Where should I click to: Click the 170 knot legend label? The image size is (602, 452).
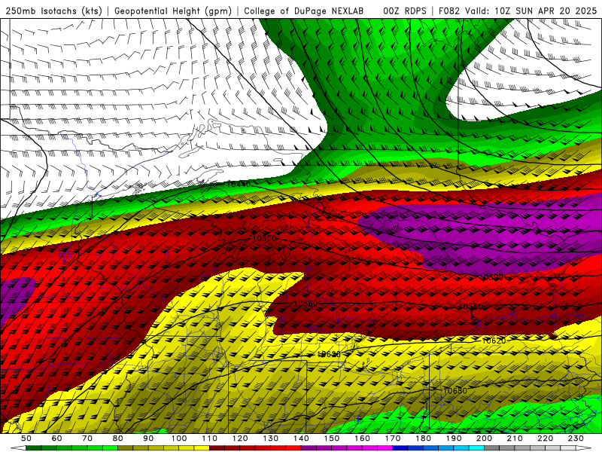click(x=393, y=438)
